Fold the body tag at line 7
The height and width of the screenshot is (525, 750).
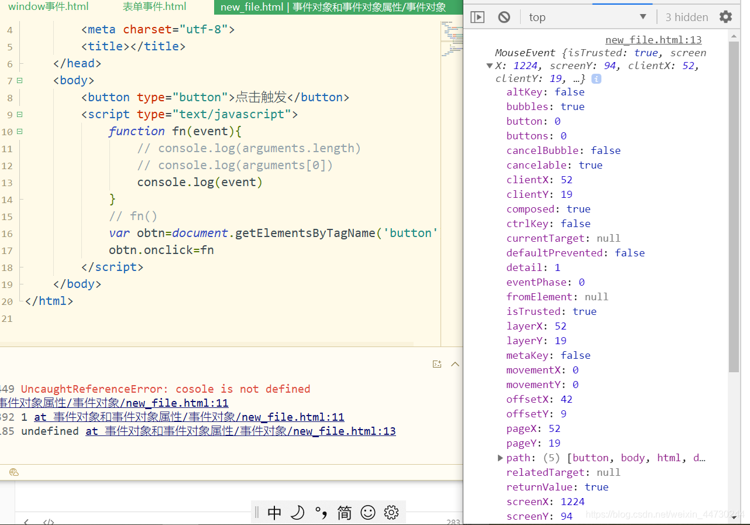pyautogui.click(x=19, y=80)
